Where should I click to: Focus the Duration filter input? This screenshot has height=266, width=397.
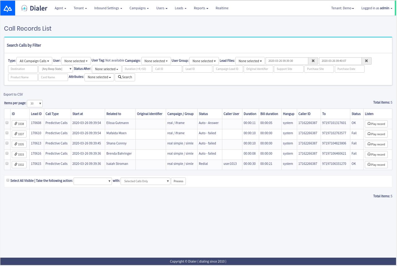tap(137, 69)
